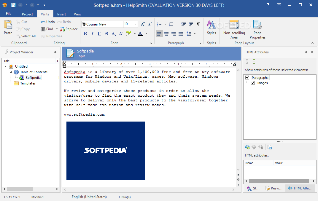Apply font color

tap(140, 34)
